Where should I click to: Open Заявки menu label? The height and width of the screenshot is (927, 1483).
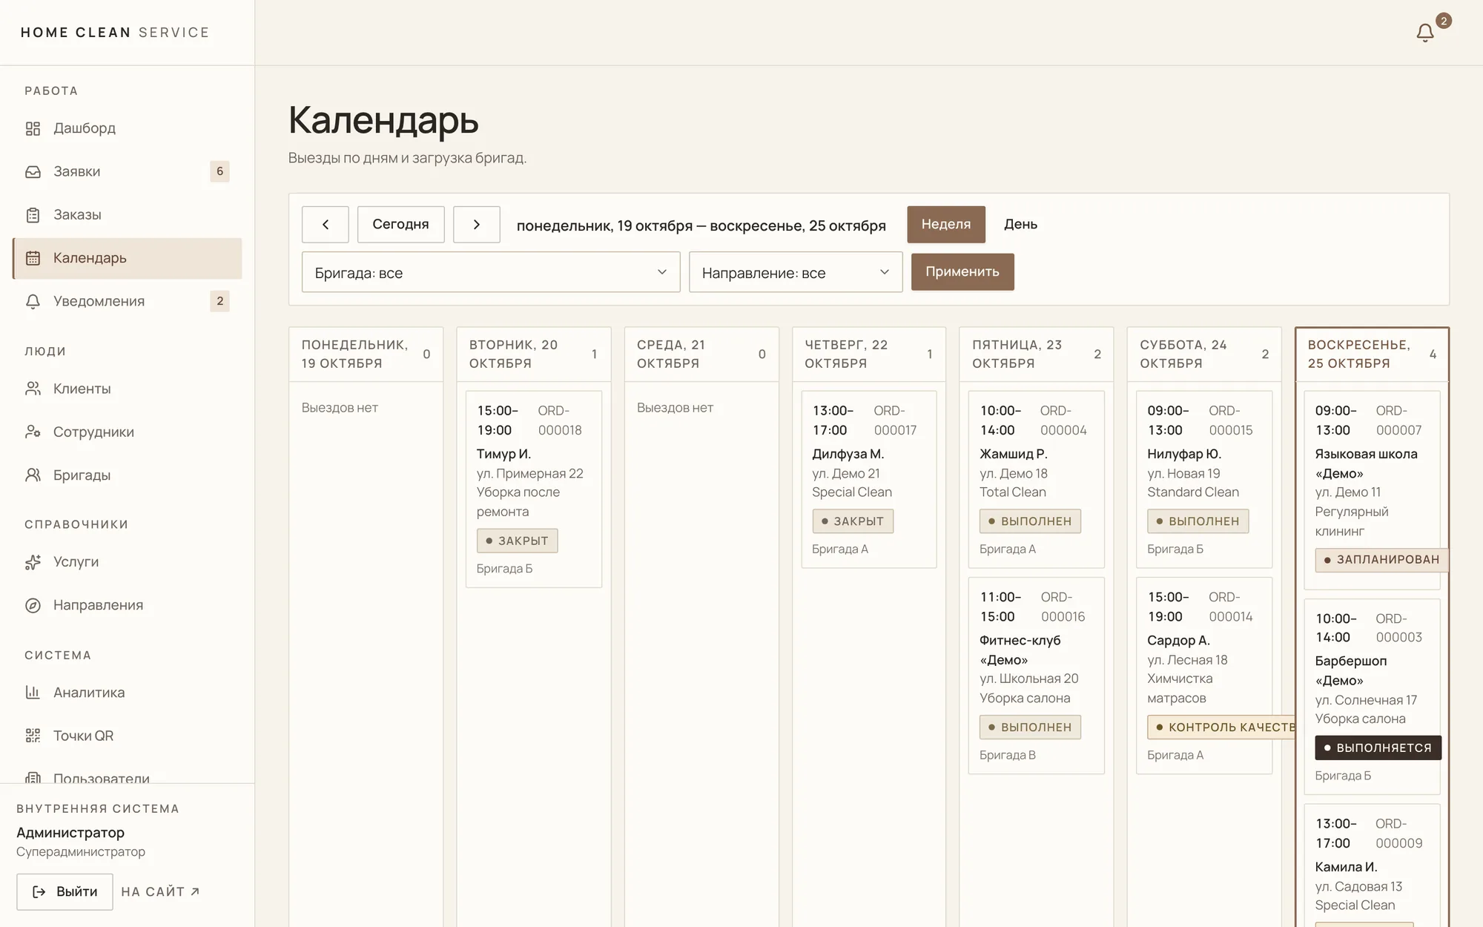pos(77,171)
